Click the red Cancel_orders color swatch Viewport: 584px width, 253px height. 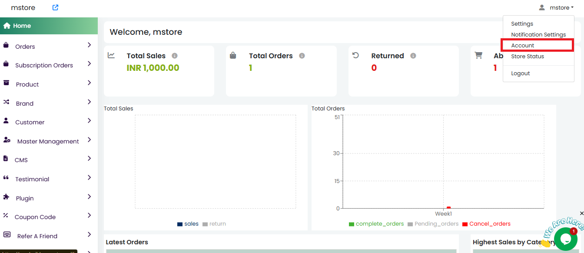click(x=465, y=224)
